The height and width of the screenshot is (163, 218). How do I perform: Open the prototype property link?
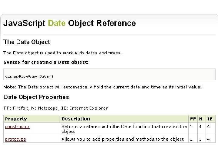point(15,139)
